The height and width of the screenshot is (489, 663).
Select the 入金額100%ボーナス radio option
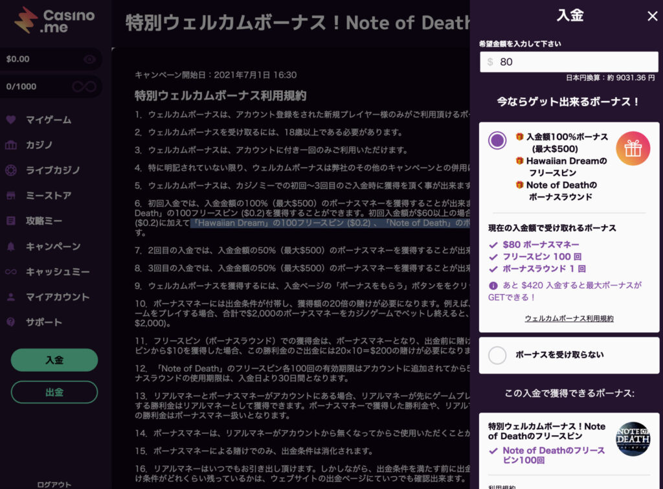pyautogui.click(x=497, y=140)
